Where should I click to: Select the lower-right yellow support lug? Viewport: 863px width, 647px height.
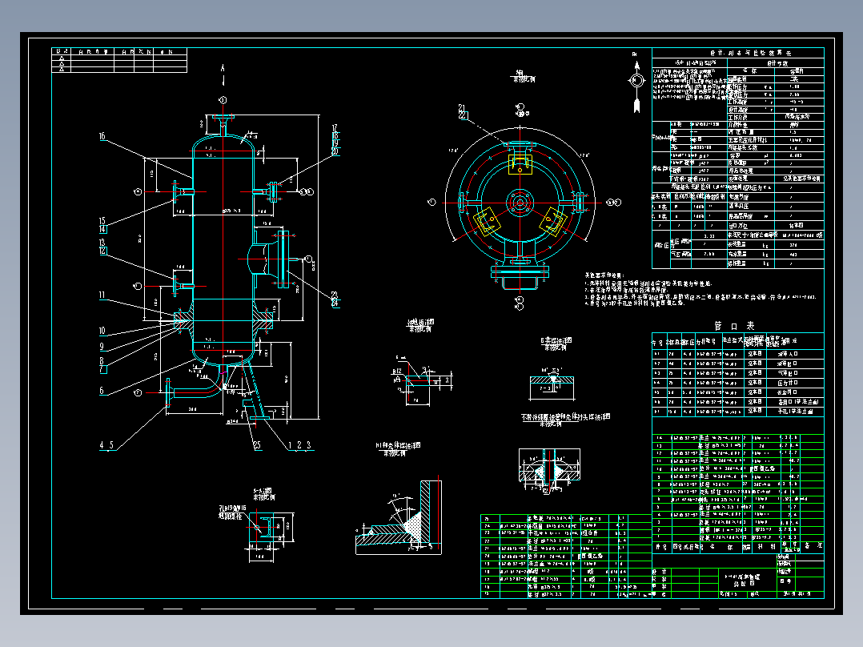[553, 221]
